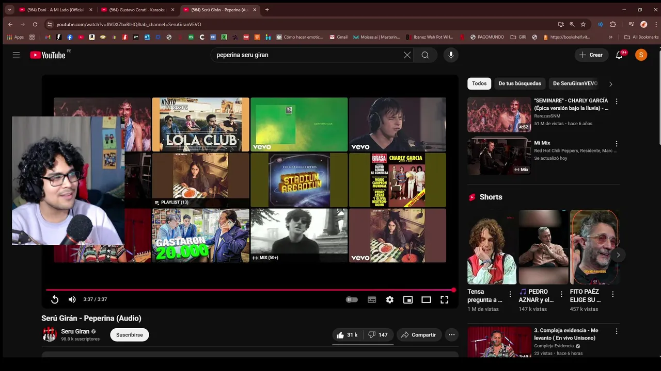Open the PAGOMUNDO bookmark

pyautogui.click(x=486, y=37)
